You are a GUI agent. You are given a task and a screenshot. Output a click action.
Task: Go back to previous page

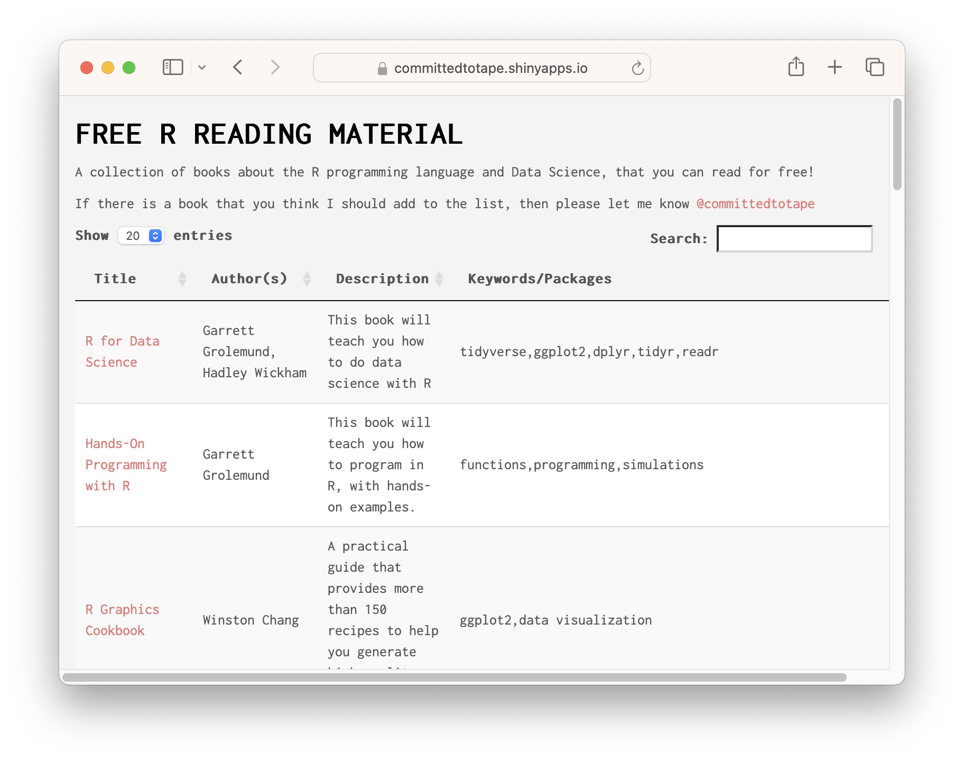(x=238, y=68)
